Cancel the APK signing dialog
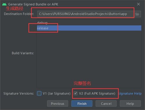 [106, 104]
